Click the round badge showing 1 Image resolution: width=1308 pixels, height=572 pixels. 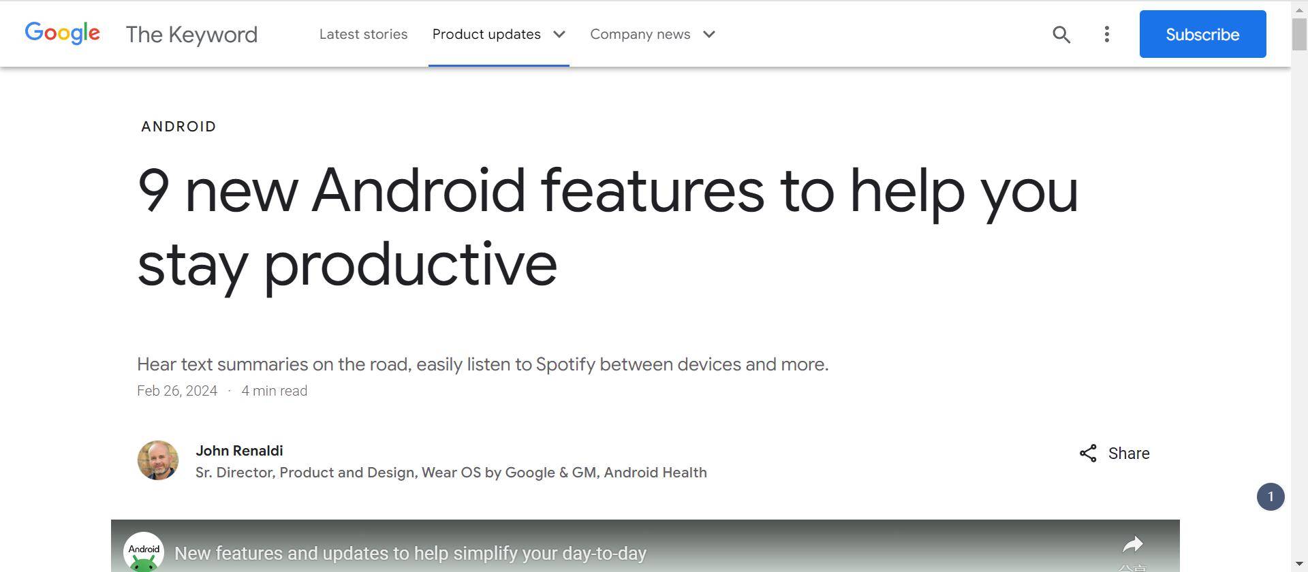[x=1271, y=496]
